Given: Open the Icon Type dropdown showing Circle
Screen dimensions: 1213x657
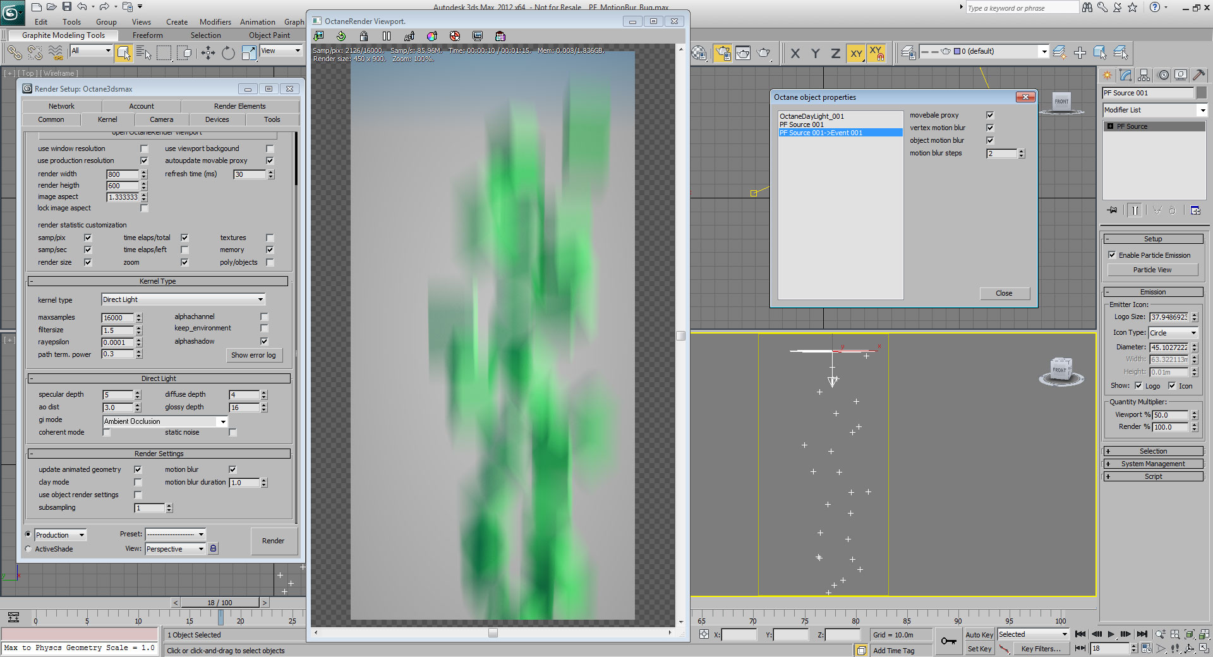Looking at the screenshot, I should pos(1173,333).
